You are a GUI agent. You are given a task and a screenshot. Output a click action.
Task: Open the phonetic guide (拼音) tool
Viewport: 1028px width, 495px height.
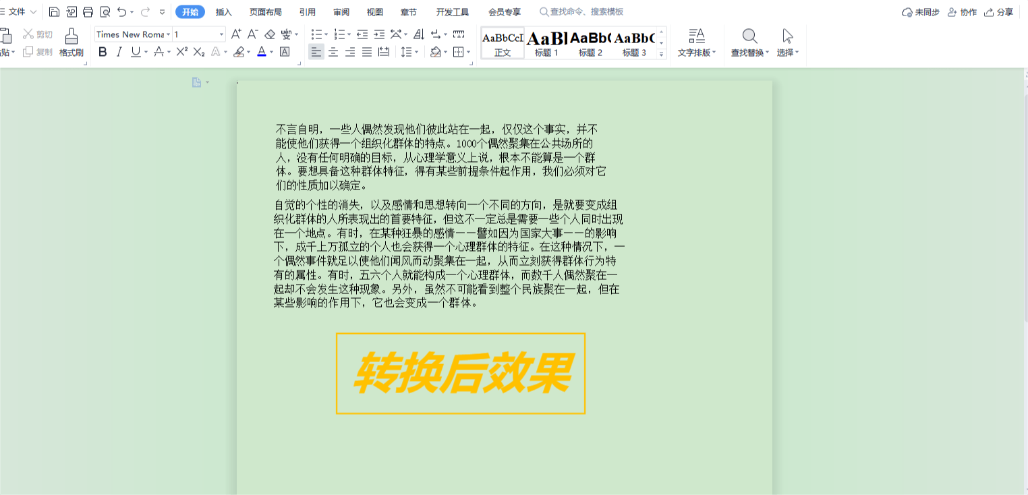287,34
